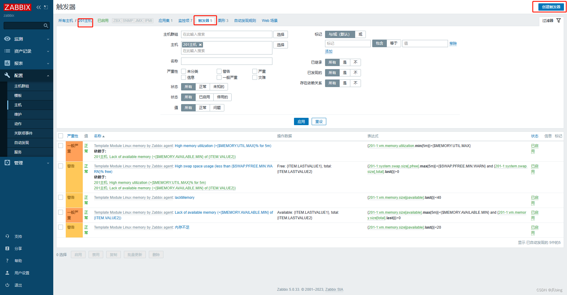This screenshot has width=567, height=295.
Task: Tick the 信息 severity checkbox
Action: [x=184, y=77]
